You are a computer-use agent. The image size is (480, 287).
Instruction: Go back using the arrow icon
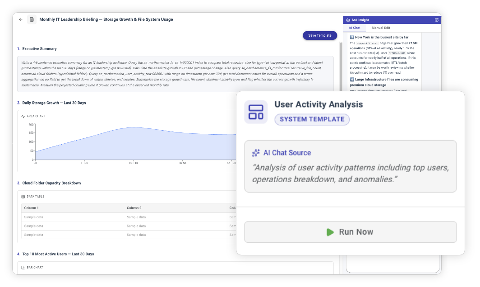pos(20,19)
